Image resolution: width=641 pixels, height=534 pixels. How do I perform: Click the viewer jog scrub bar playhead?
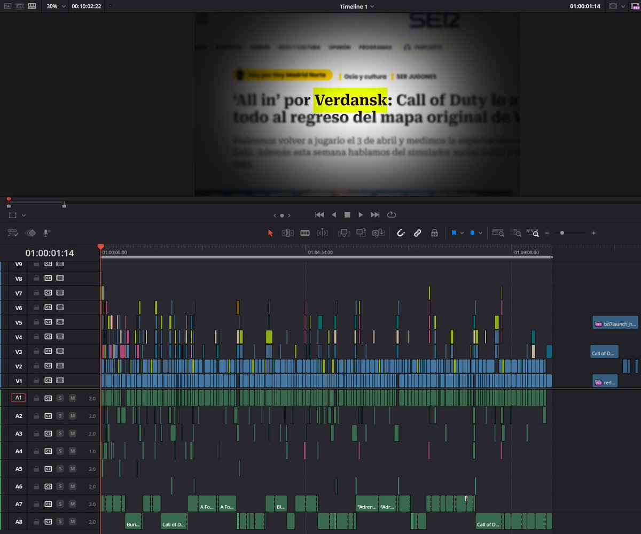pyautogui.click(x=9, y=200)
